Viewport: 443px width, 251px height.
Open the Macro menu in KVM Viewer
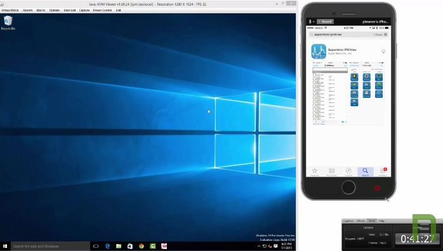tap(41, 10)
